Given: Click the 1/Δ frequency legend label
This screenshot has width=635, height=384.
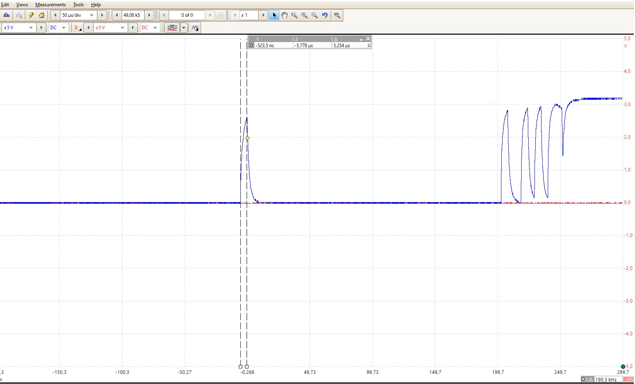Looking at the screenshot, I should 587,379.
